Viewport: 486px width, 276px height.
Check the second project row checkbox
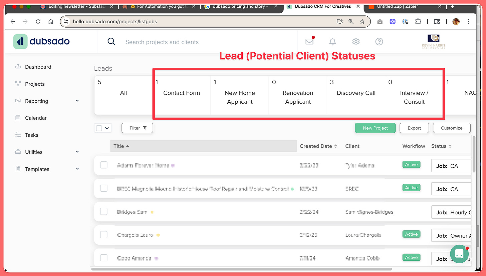104,188
